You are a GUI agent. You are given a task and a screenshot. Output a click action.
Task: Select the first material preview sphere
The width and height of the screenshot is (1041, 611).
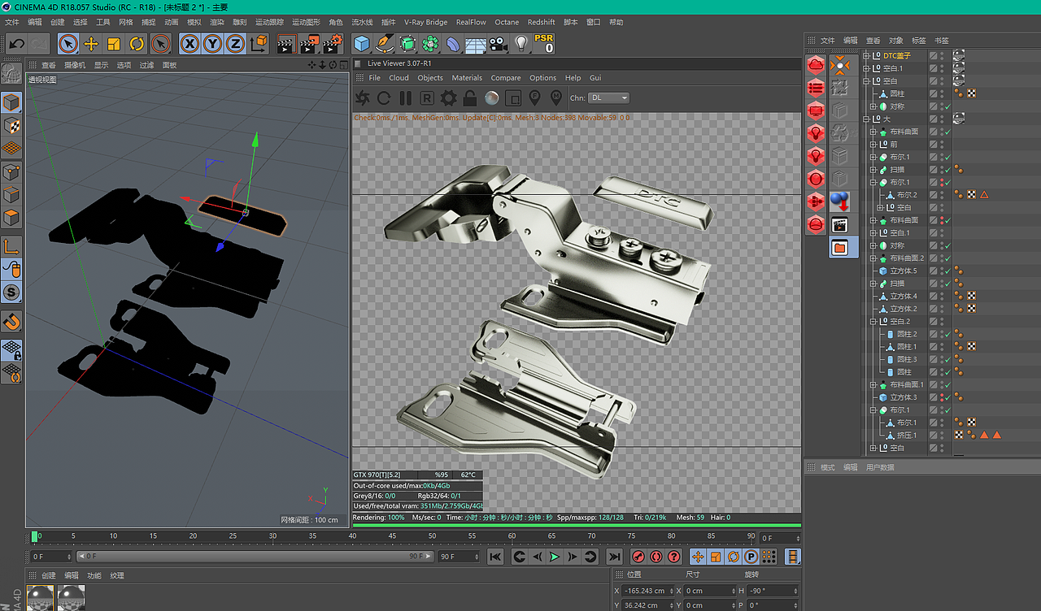coord(40,597)
